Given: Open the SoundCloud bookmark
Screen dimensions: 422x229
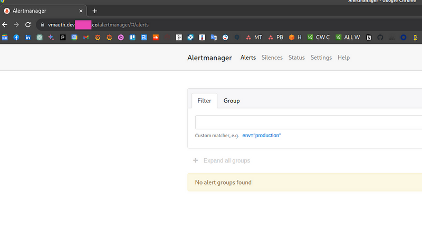Looking at the screenshot, I should point(155,37).
